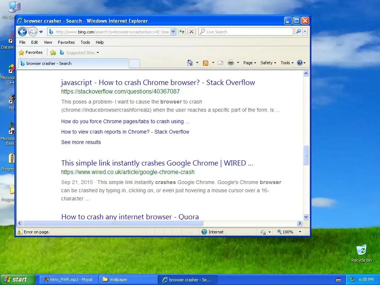Click the horizontal scrollbar right arrow

pyautogui.click(x=299, y=223)
